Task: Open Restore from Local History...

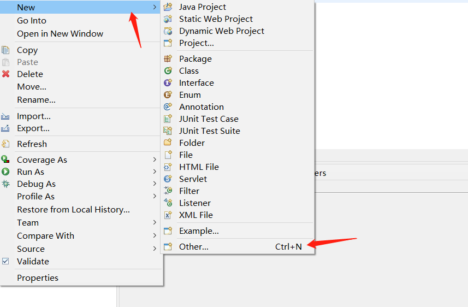Action: [x=81, y=210]
